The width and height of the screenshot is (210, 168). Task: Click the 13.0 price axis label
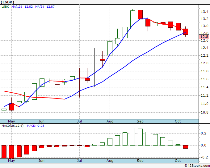coord(204,26)
